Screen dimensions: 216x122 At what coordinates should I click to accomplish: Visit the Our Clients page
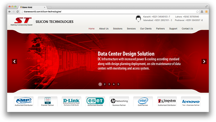(146, 29)
